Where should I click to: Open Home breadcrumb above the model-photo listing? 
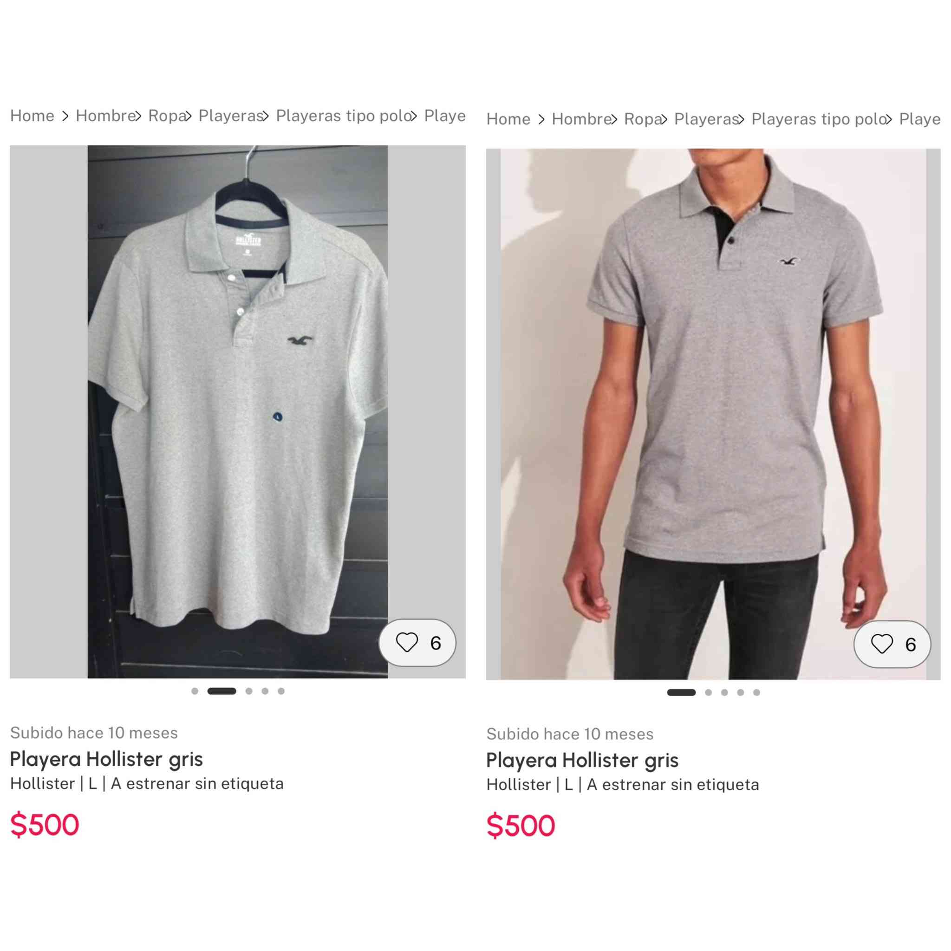click(x=508, y=119)
